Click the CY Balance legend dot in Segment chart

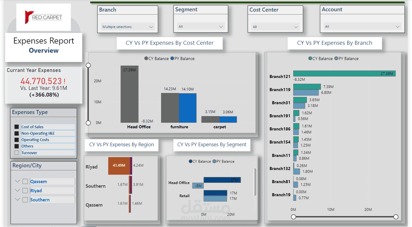191,161
